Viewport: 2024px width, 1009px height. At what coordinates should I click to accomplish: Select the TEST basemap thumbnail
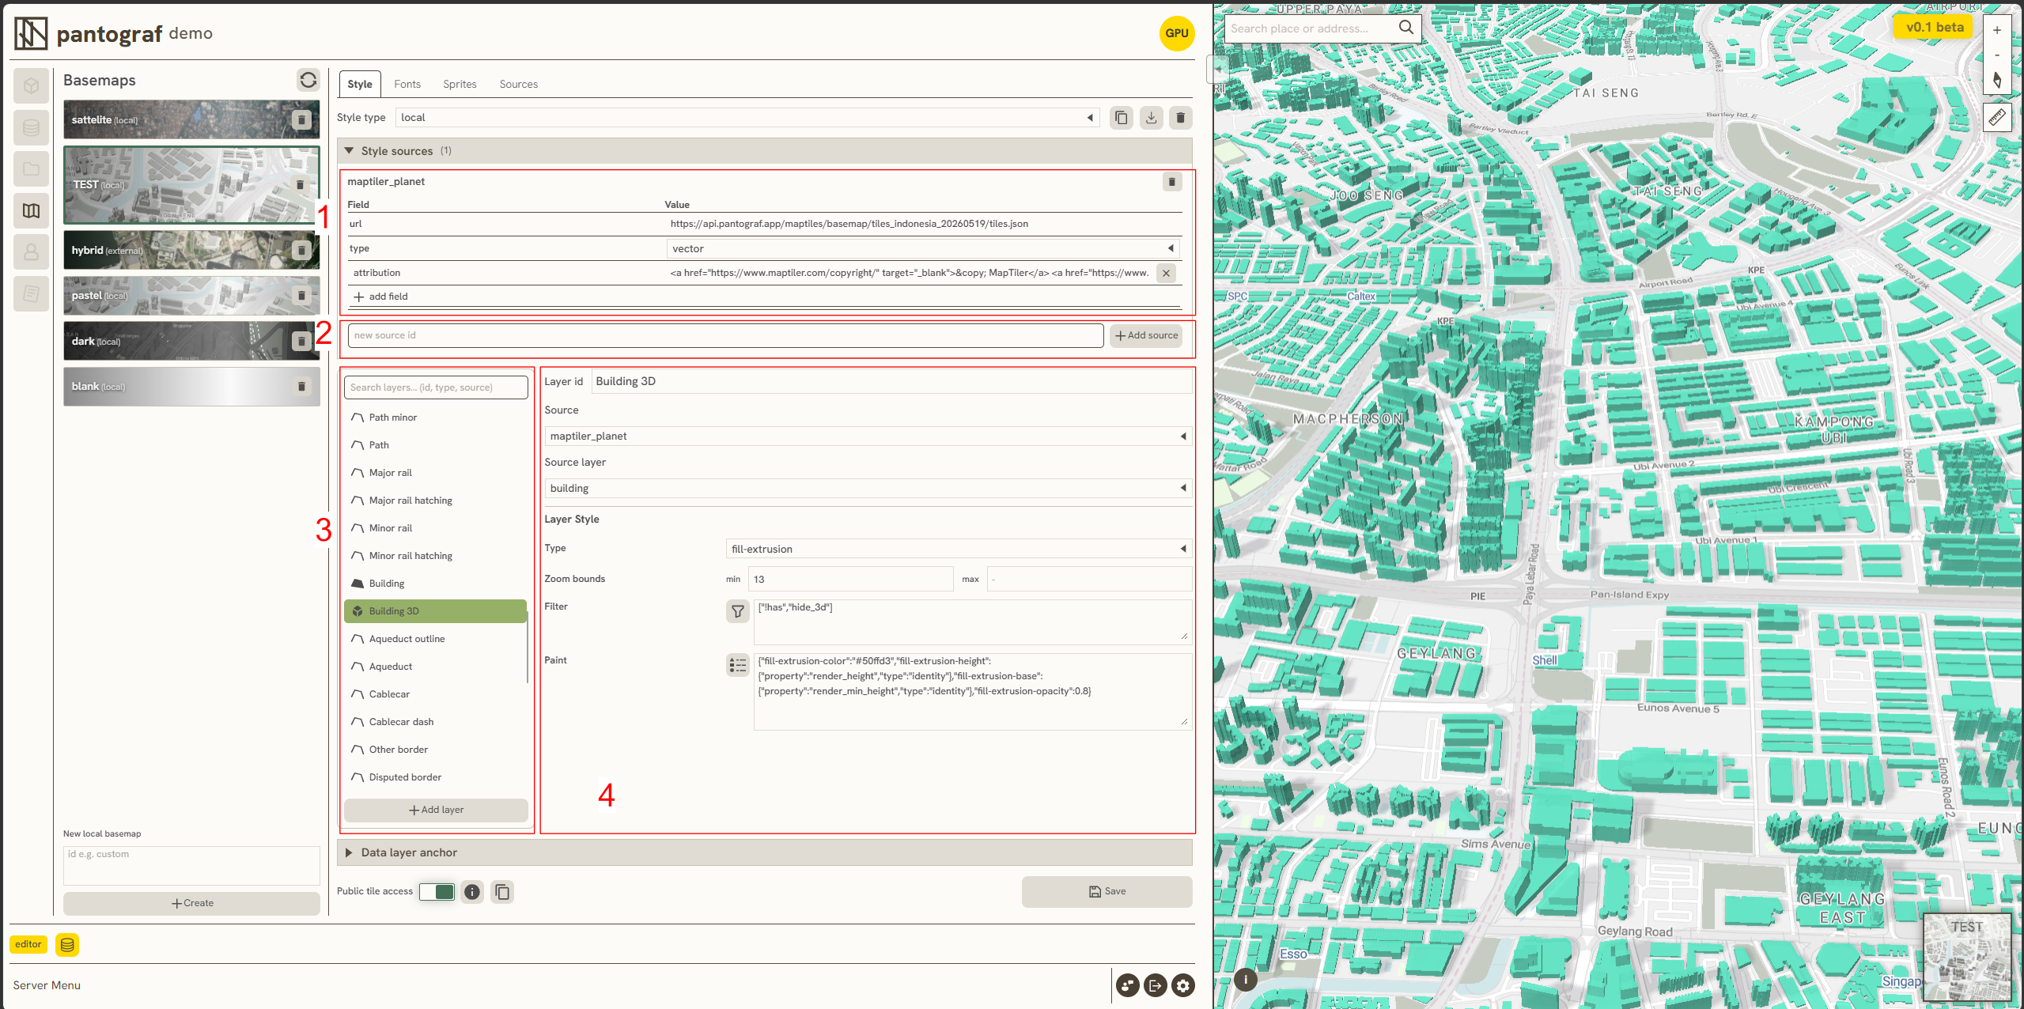[191, 184]
